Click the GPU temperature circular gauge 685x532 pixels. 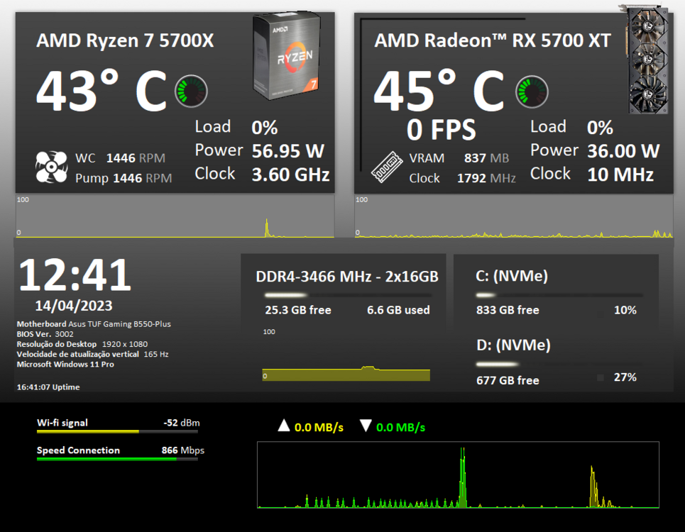pos(532,91)
